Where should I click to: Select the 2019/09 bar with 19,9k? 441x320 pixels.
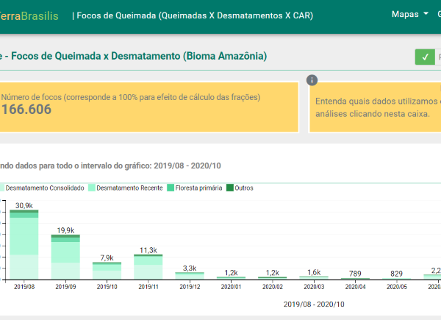(x=65, y=256)
